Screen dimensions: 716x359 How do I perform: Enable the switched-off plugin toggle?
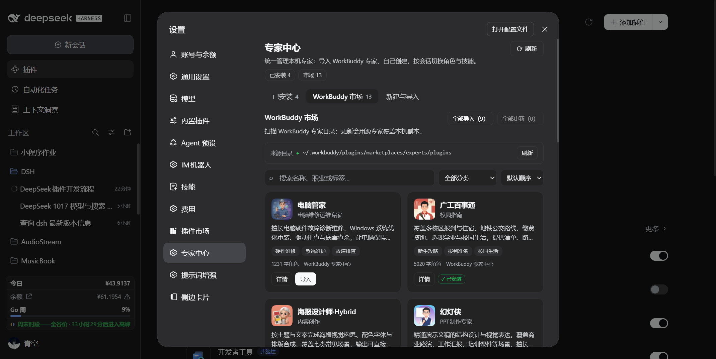[x=659, y=289]
